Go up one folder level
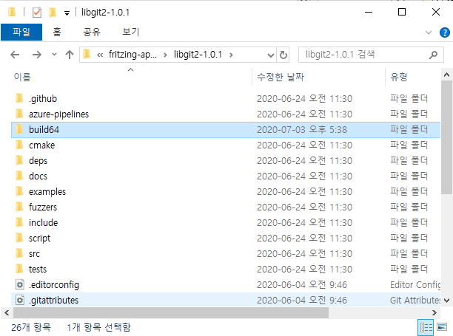The image size is (453, 336). [70, 55]
